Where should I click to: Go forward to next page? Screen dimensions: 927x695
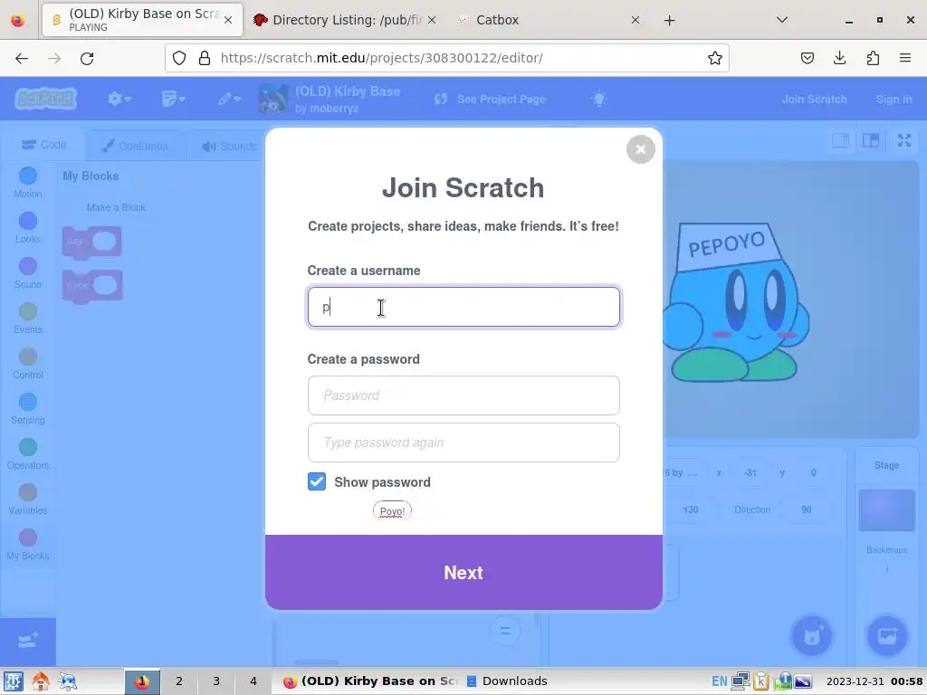pyautogui.click(x=54, y=58)
